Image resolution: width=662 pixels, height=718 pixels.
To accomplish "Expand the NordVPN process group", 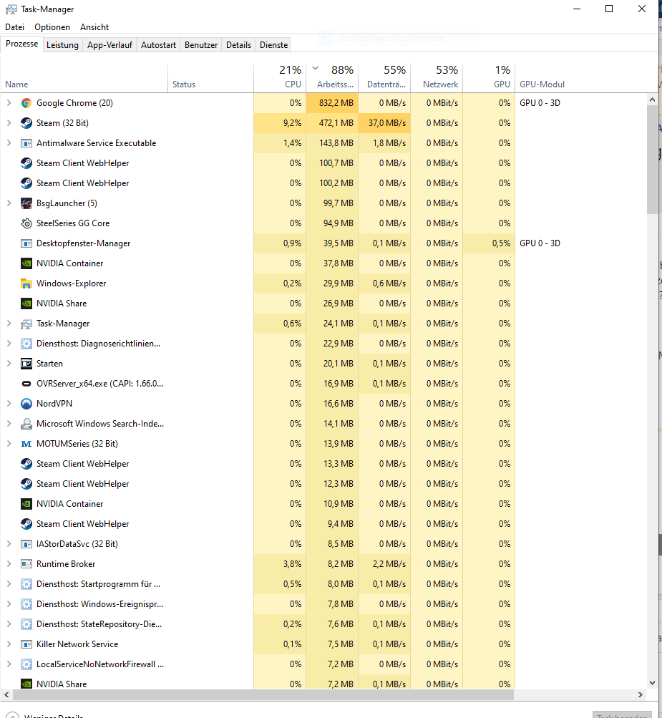I will [x=9, y=404].
